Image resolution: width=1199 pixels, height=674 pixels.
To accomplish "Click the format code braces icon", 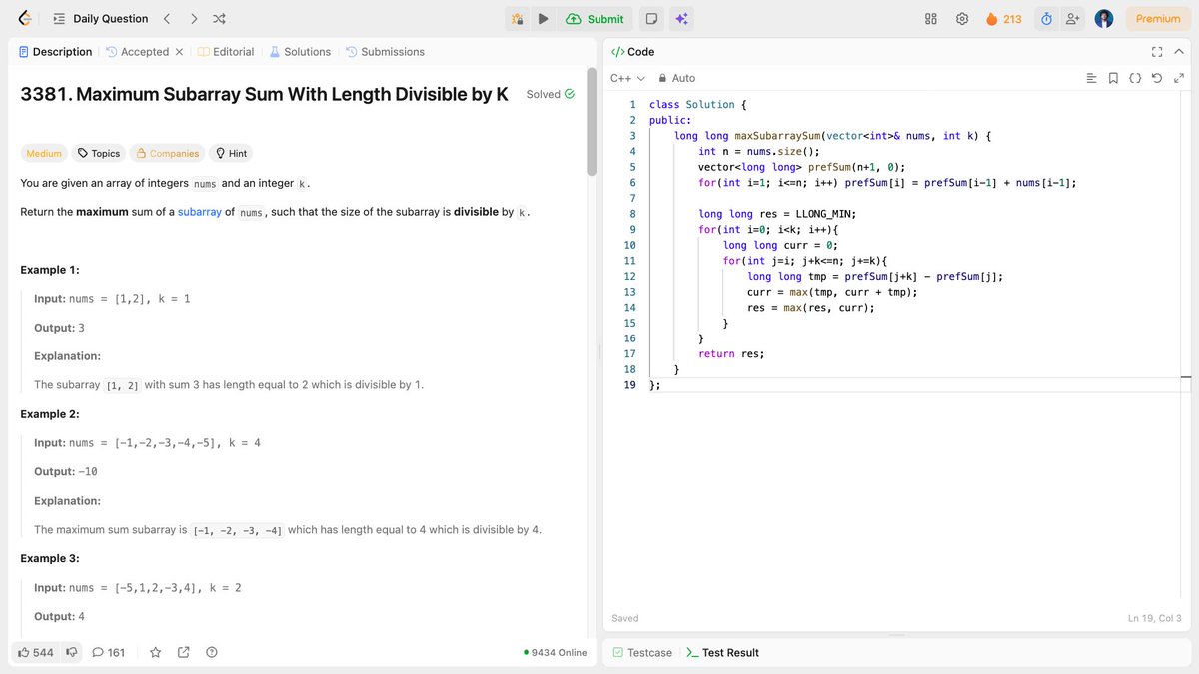I will pos(1136,77).
